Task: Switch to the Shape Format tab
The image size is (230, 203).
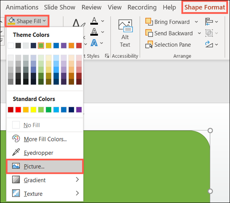Action: tap(205, 7)
